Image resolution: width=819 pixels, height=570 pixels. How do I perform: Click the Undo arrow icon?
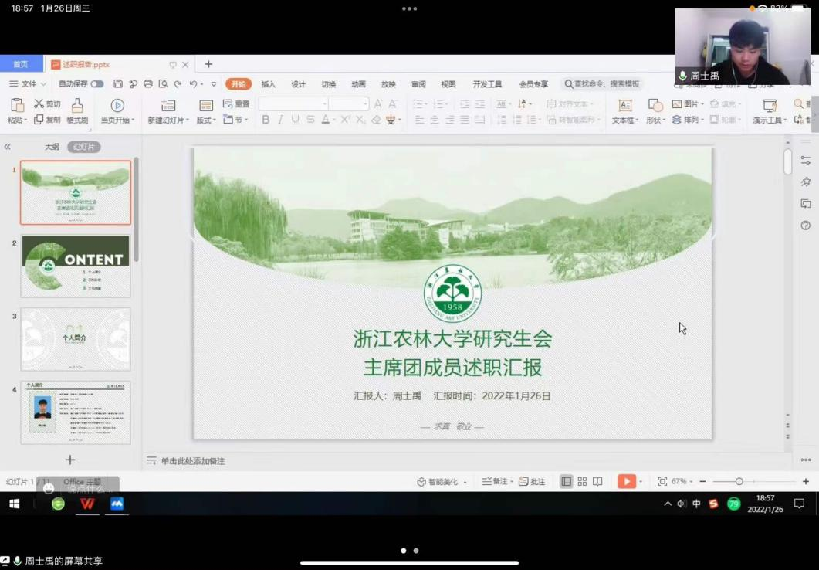(194, 83)
